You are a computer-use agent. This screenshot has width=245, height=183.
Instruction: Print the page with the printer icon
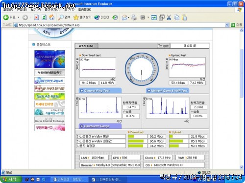[x=134, y=18]
